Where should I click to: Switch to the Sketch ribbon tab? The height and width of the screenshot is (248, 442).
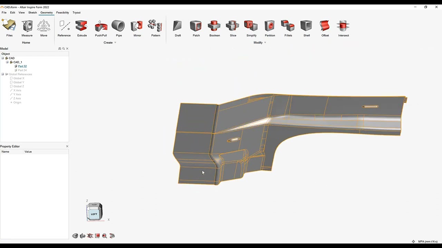tap(32, 12)
